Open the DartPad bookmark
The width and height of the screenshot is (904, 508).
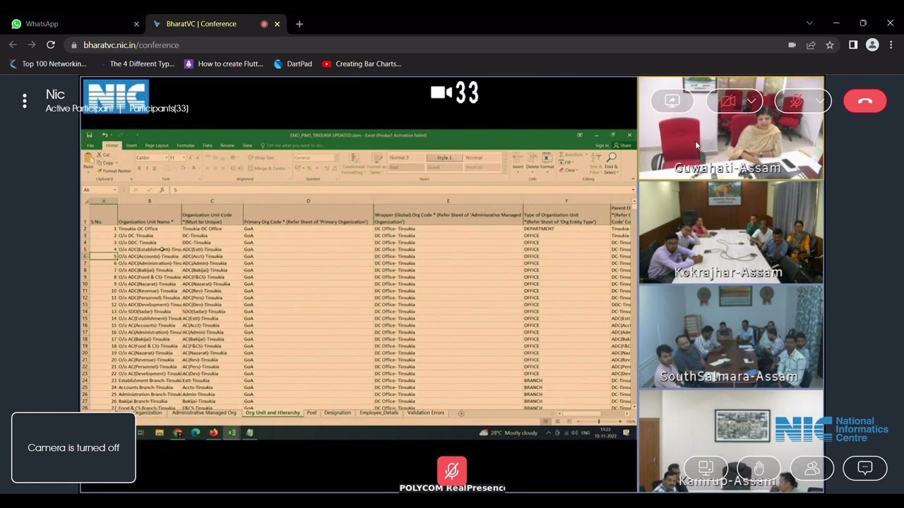tap(292, 64)
